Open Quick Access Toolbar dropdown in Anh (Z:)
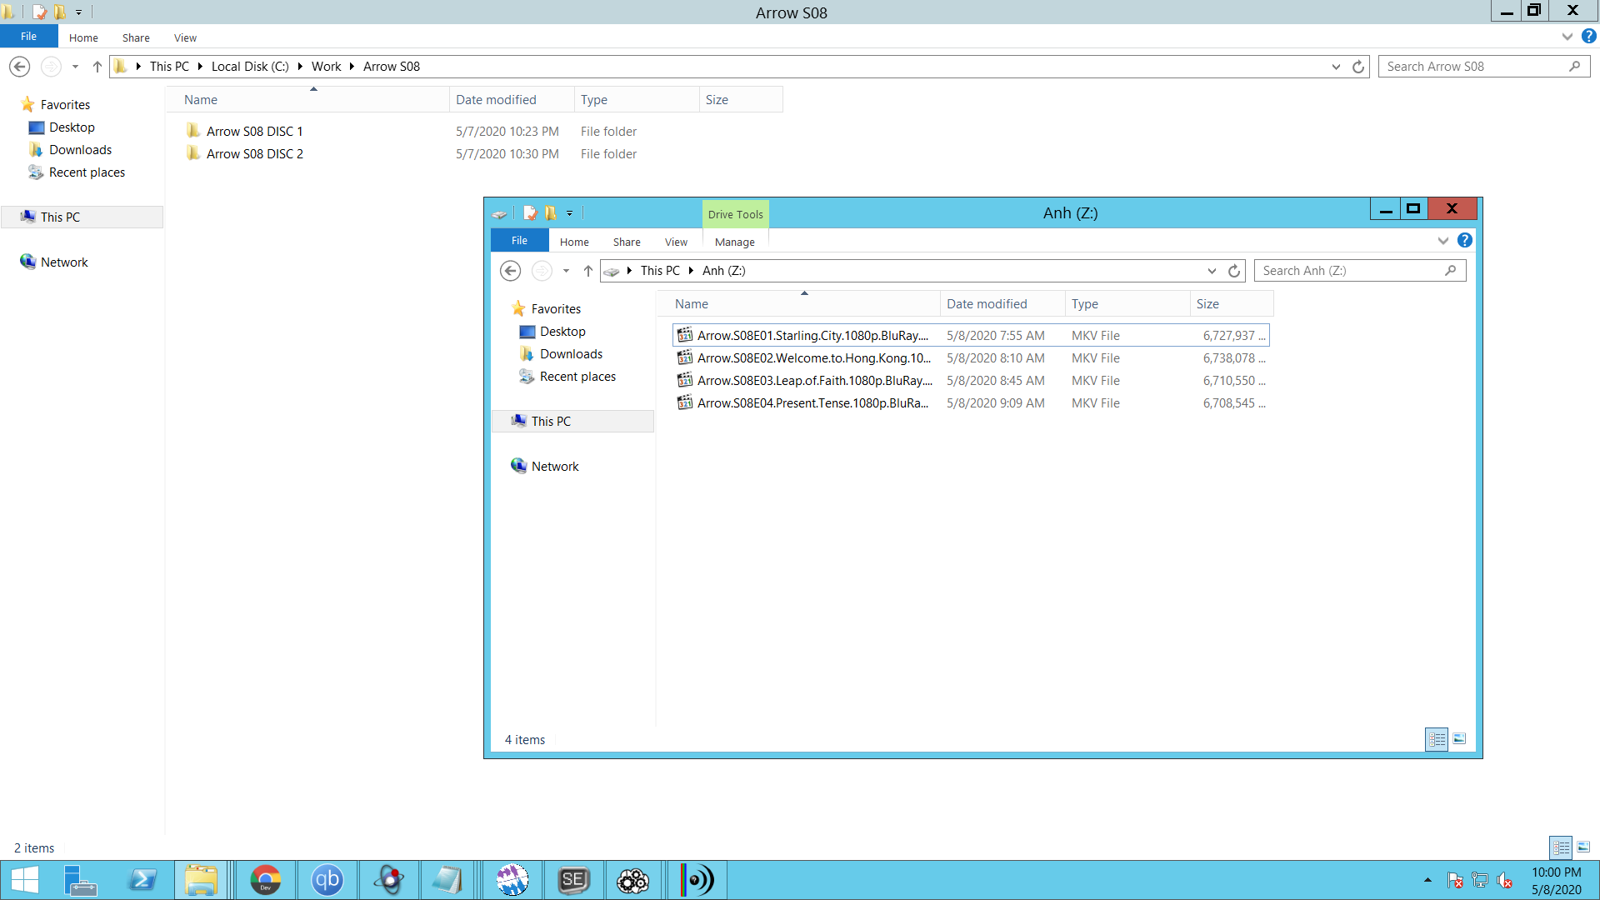This screenshot has width=1600, height=900. point(570,213)
